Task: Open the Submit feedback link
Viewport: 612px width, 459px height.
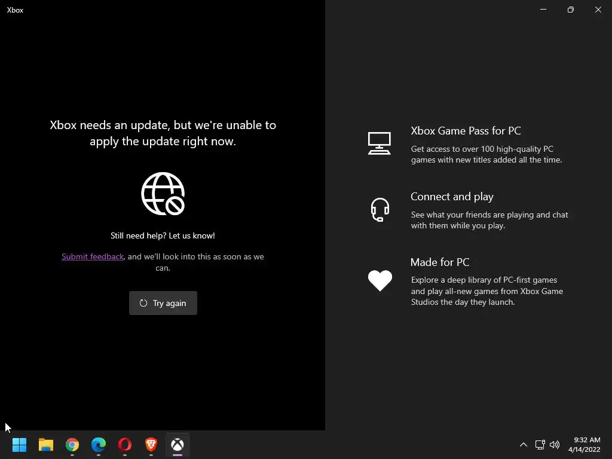Action: pyautogui.click(x=93, y=256)
